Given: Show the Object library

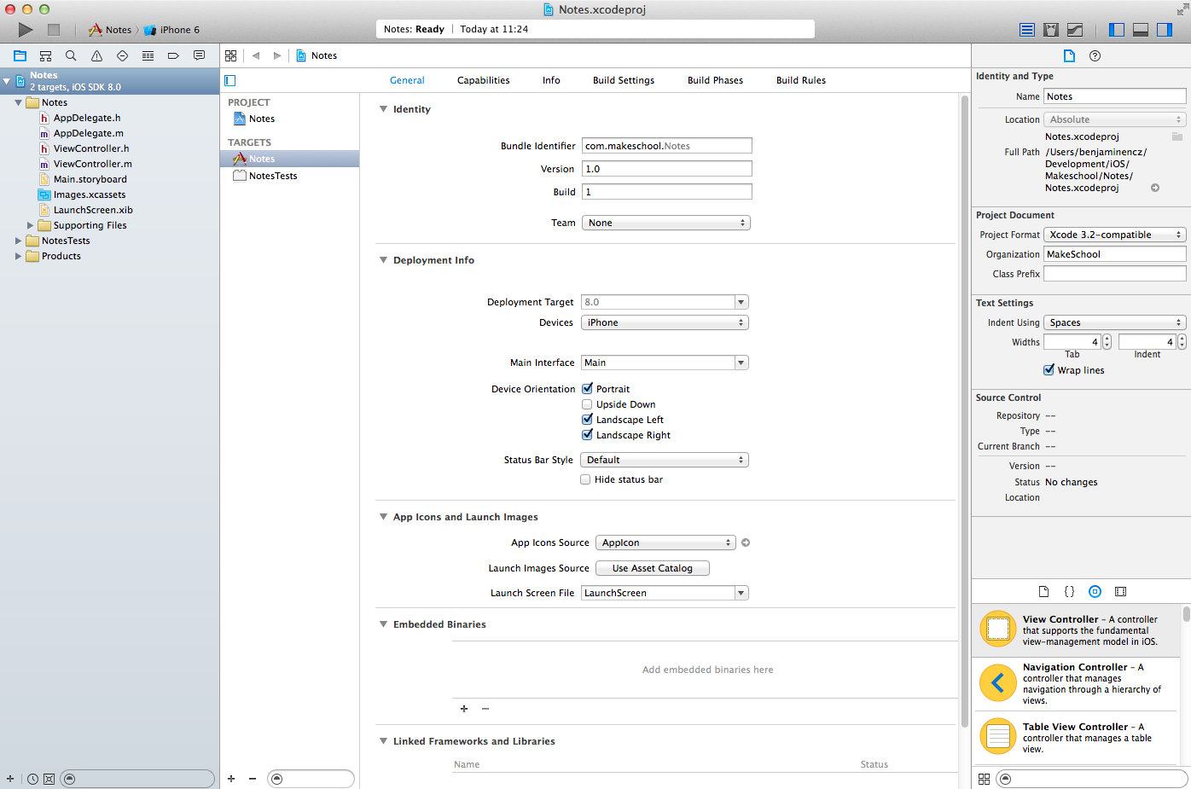Looking at the screenshot, I should [x=1095, y=591].
